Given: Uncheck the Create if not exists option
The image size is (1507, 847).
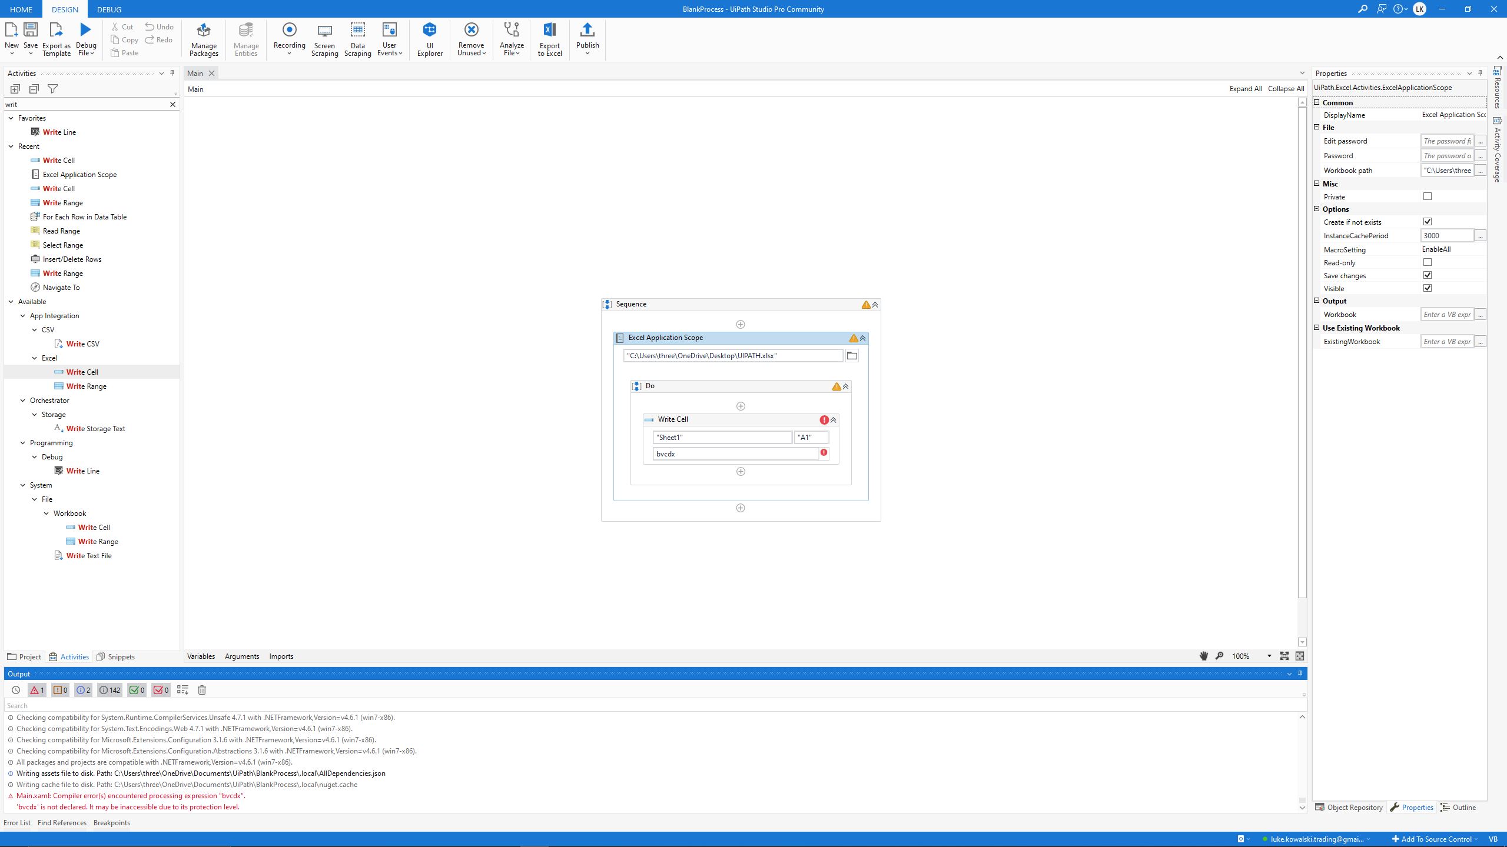Looking at the screenshot, I should click(1428, 222).
